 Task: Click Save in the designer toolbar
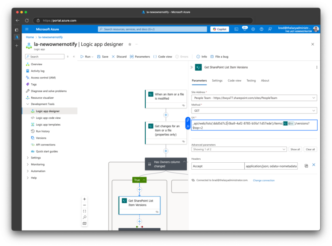tap(103, 57)
